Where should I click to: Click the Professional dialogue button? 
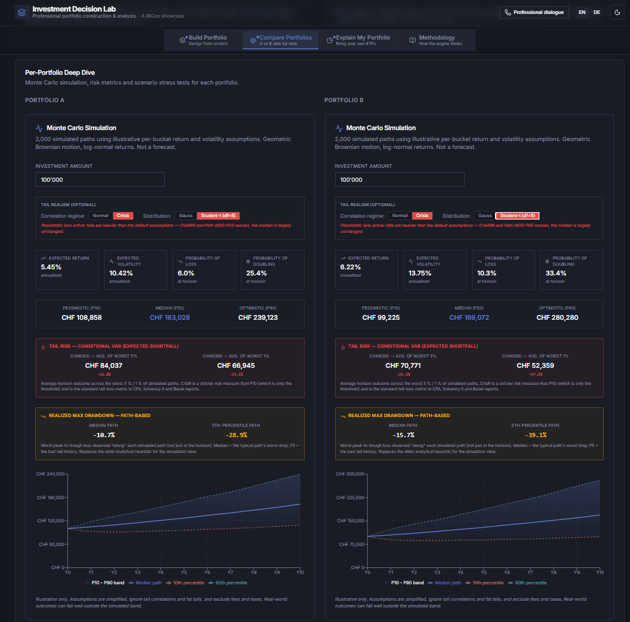tap(534, 12)
